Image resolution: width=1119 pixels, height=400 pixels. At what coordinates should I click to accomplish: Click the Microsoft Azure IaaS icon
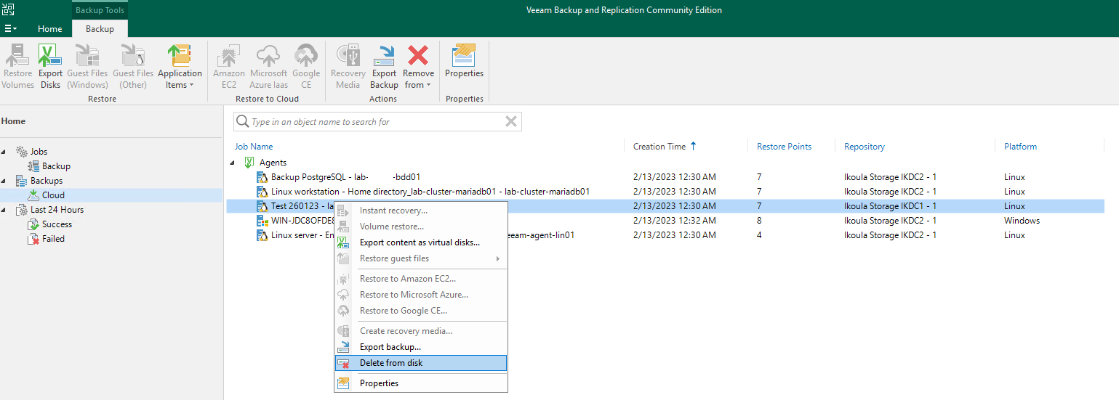(268, 67)
